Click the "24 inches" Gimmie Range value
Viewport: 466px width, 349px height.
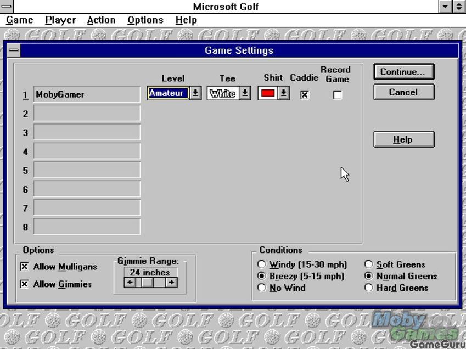[x=150, y=272]
